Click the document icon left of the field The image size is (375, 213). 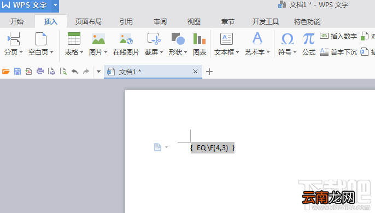157,147
